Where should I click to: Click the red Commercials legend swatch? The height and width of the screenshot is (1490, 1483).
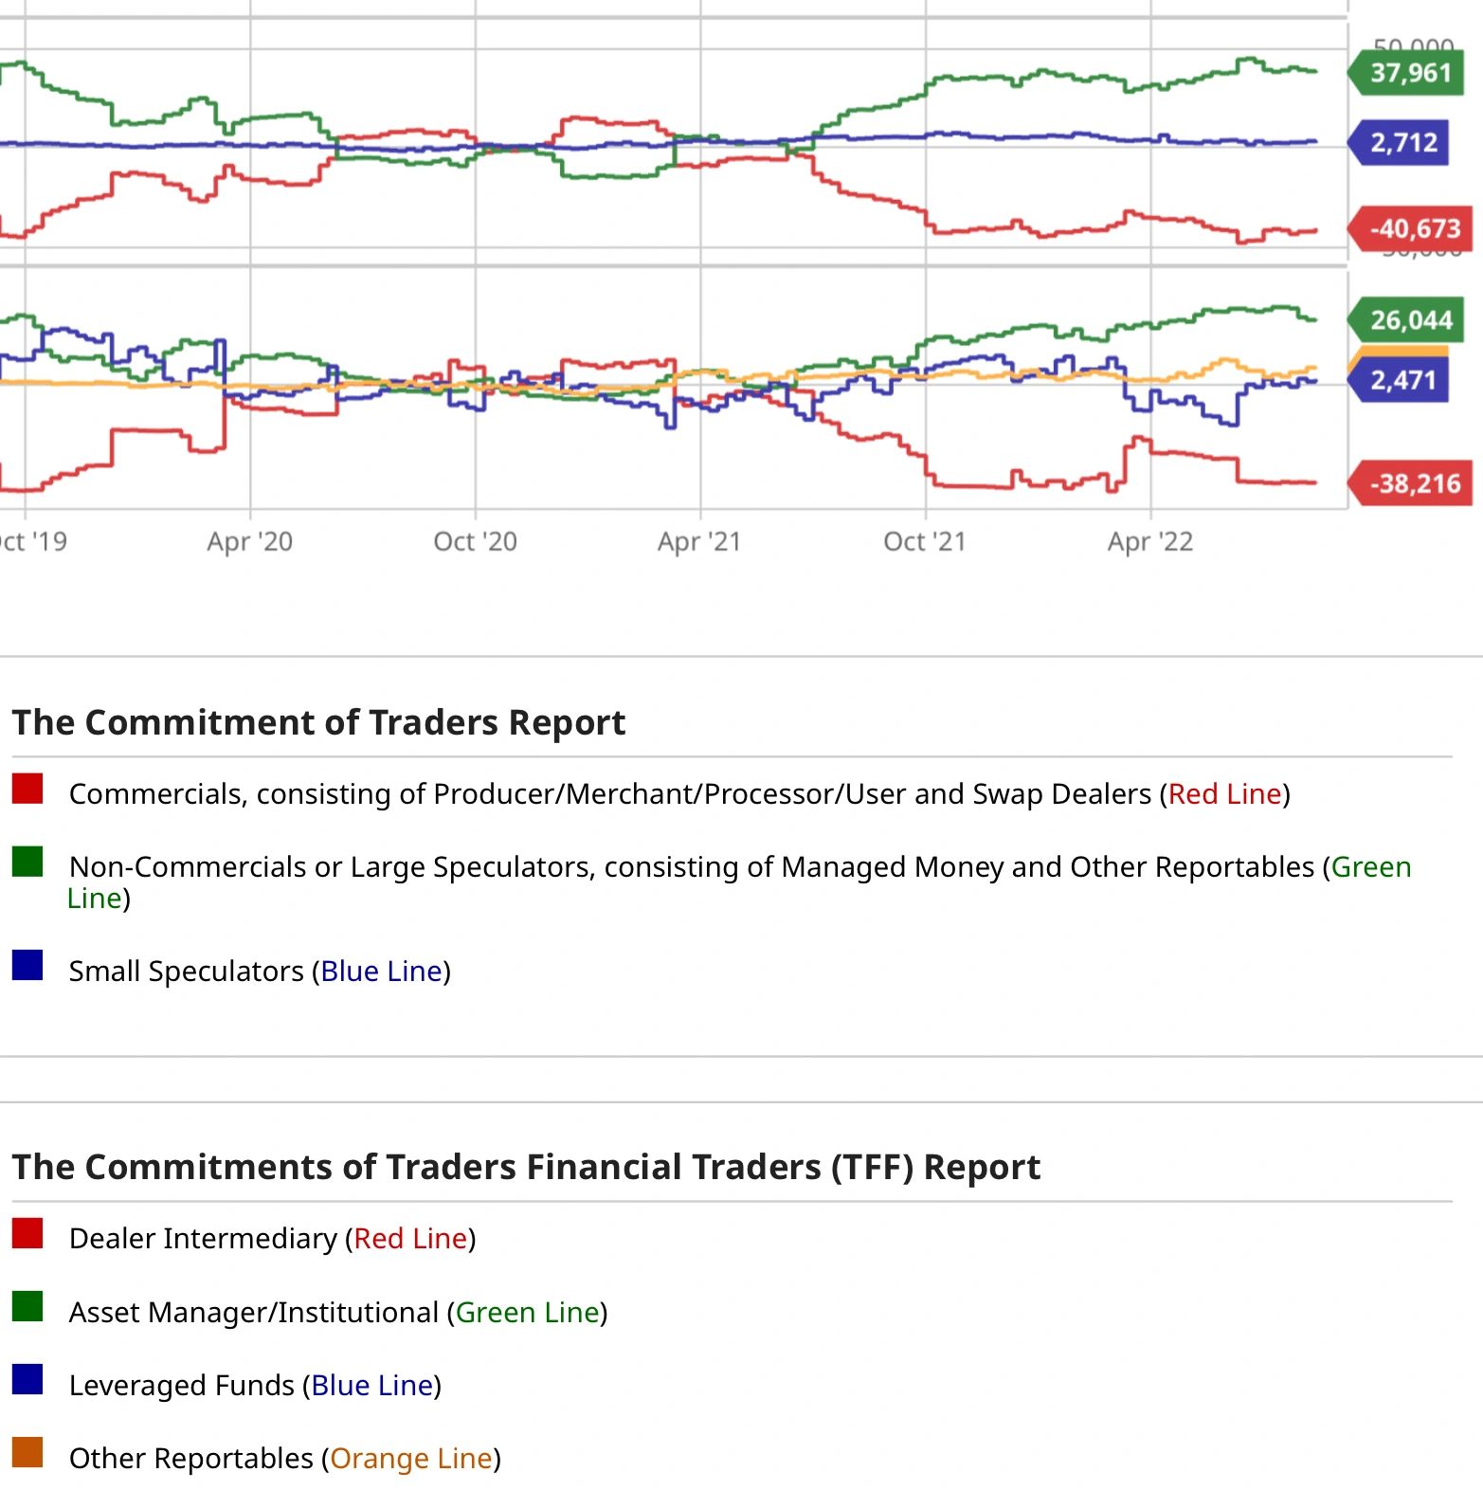point(27,789)
